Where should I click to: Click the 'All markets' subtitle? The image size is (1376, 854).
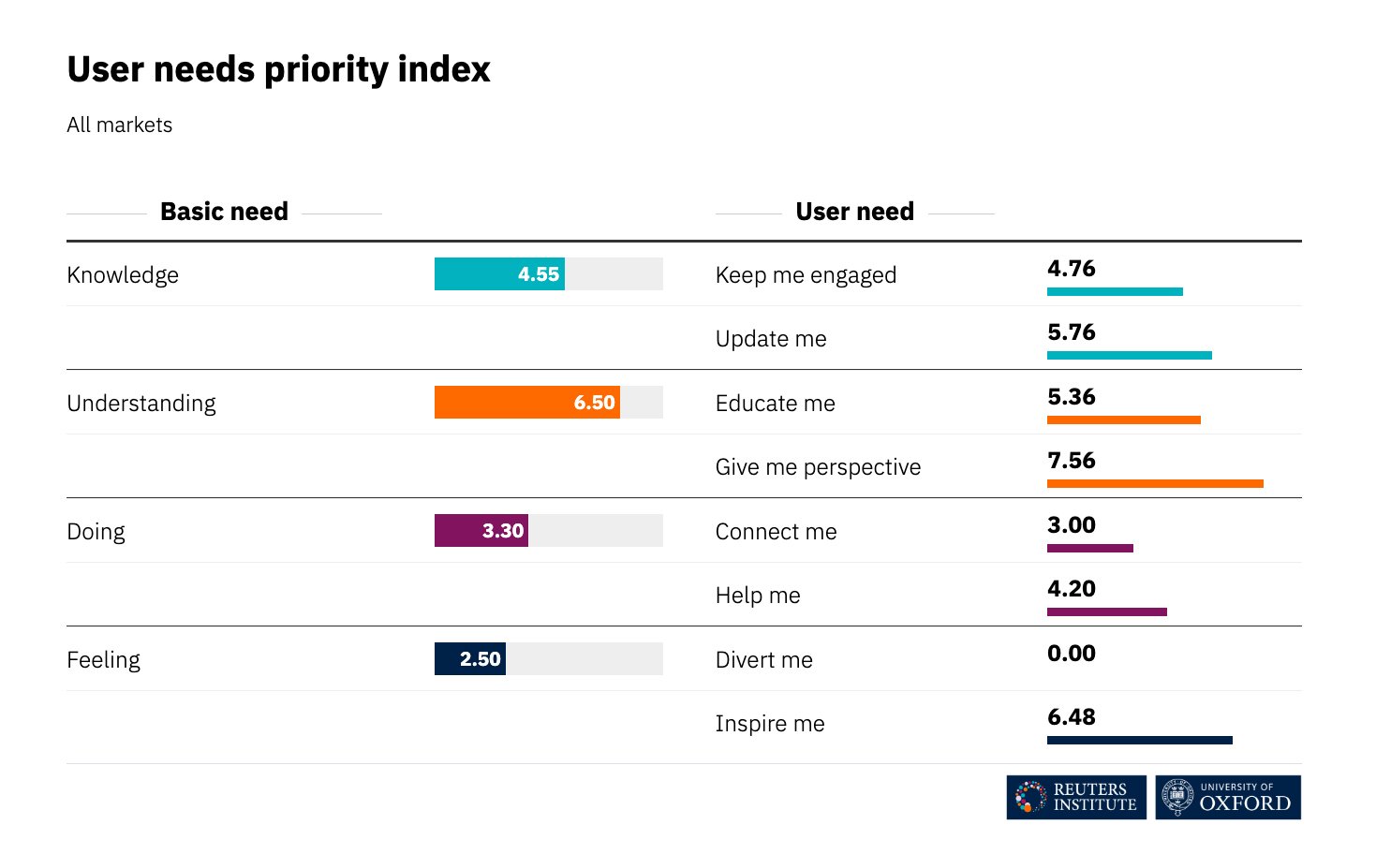119,125
